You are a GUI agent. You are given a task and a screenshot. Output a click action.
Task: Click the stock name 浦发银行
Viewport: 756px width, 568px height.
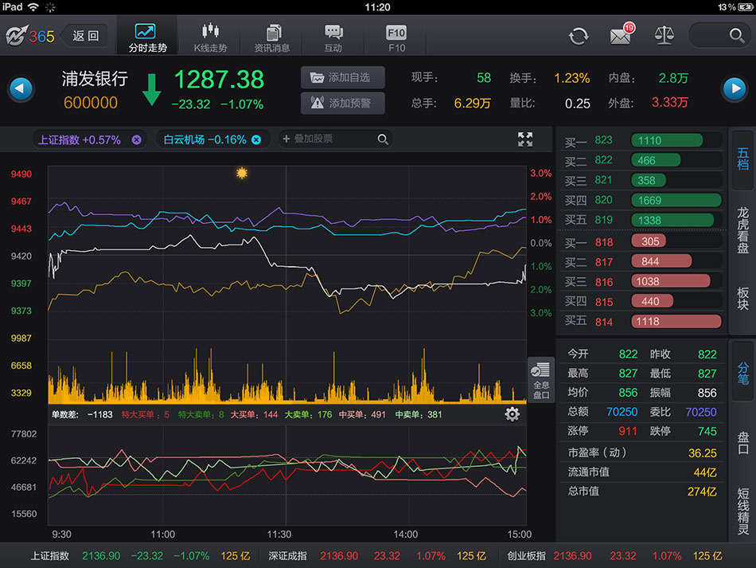point(95,79)
